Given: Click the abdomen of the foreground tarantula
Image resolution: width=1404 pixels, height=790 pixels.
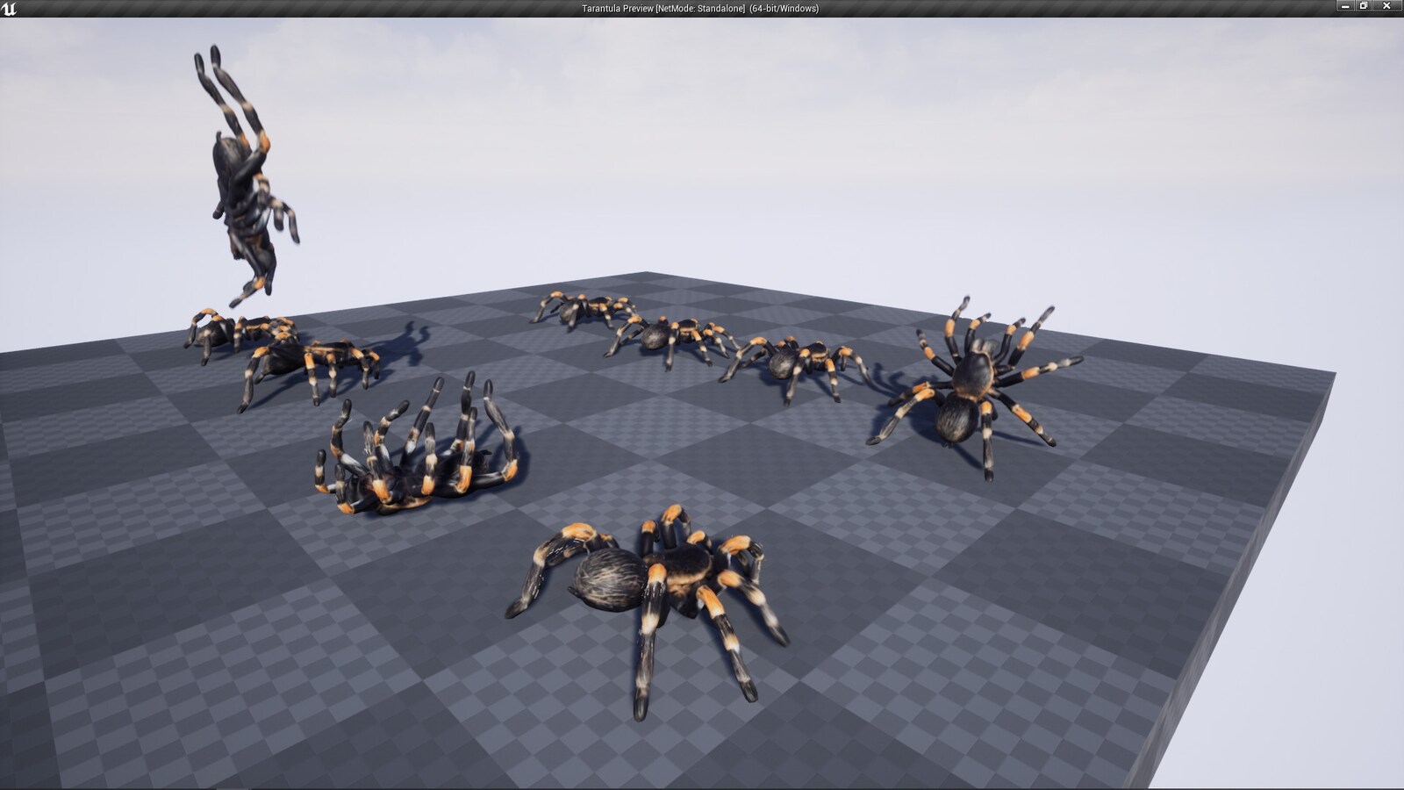Looking at the screenshot, I should click(x=605, y=579).
